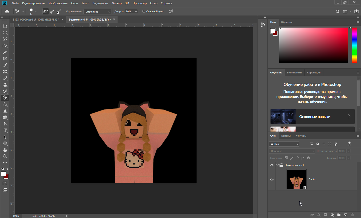The width and height of the screenshot is (361, 218).
Task: Switch to the Коррекция tab
Action: click(x=314, y=73)
